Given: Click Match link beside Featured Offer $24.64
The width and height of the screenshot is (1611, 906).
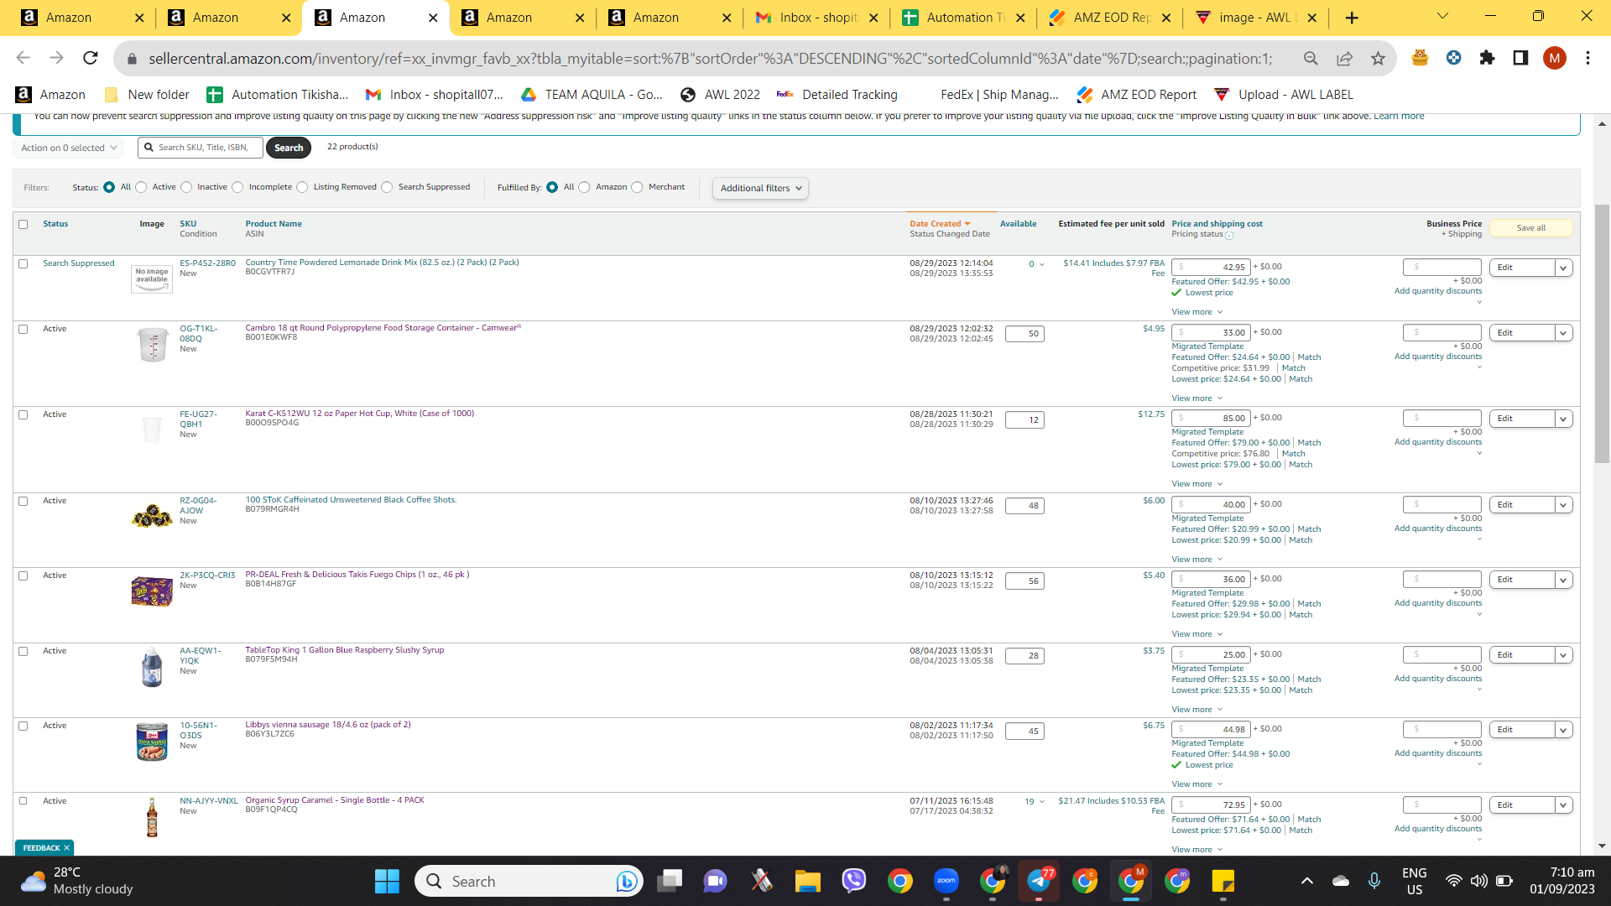Looking at the screenshot, I should pos(1309,357).
